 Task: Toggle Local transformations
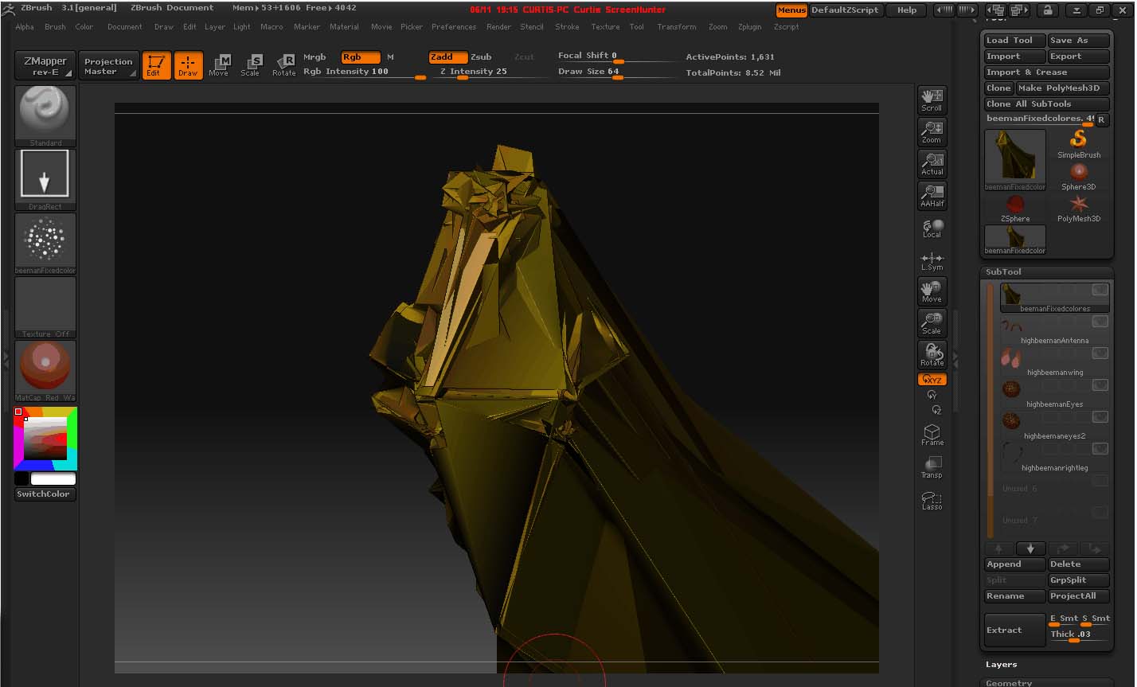(x=932, y=228)
